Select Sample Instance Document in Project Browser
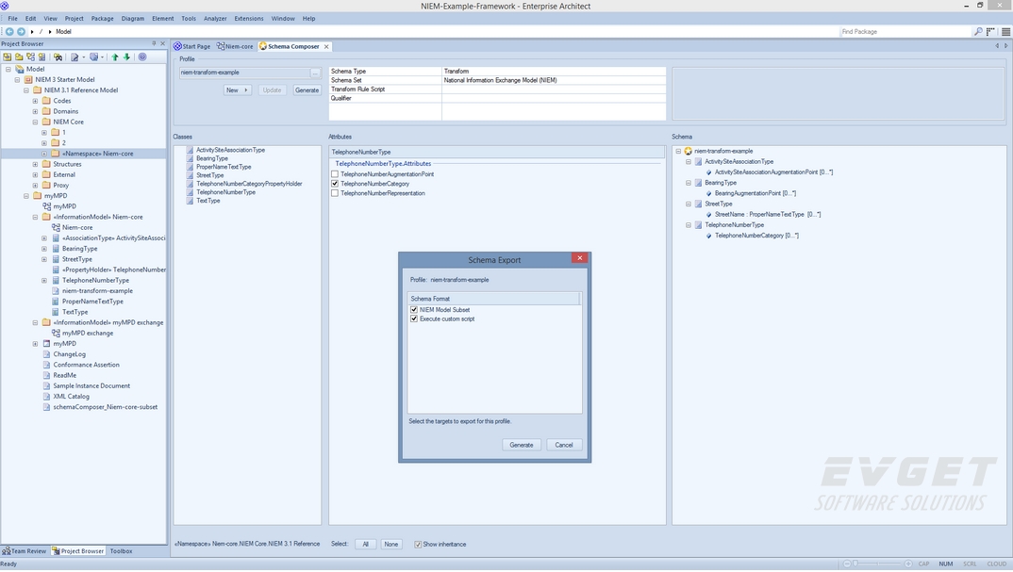The height and width of the screenshot is (572, 1013). coord(91,385)
